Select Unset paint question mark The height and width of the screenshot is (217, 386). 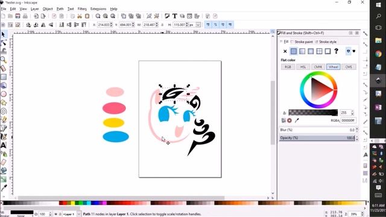point(337,51)
